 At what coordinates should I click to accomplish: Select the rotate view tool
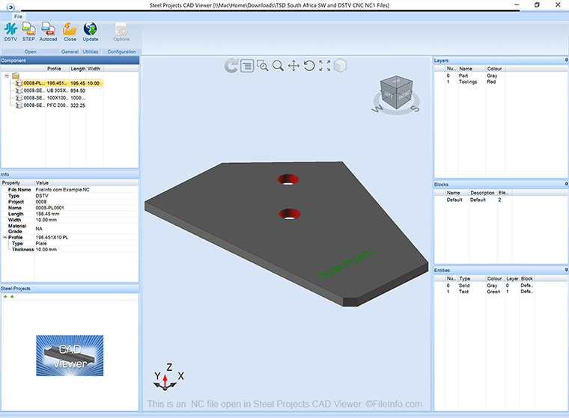309,66
